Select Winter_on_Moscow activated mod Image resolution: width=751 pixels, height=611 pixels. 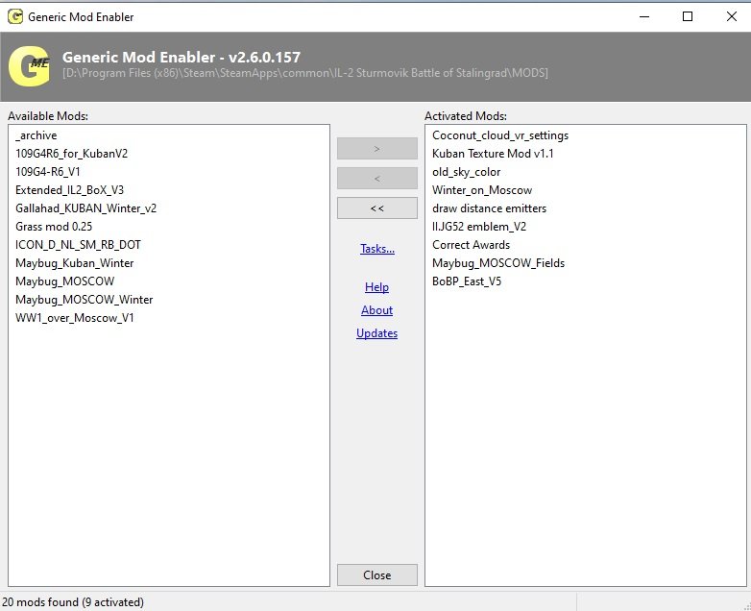482,190
